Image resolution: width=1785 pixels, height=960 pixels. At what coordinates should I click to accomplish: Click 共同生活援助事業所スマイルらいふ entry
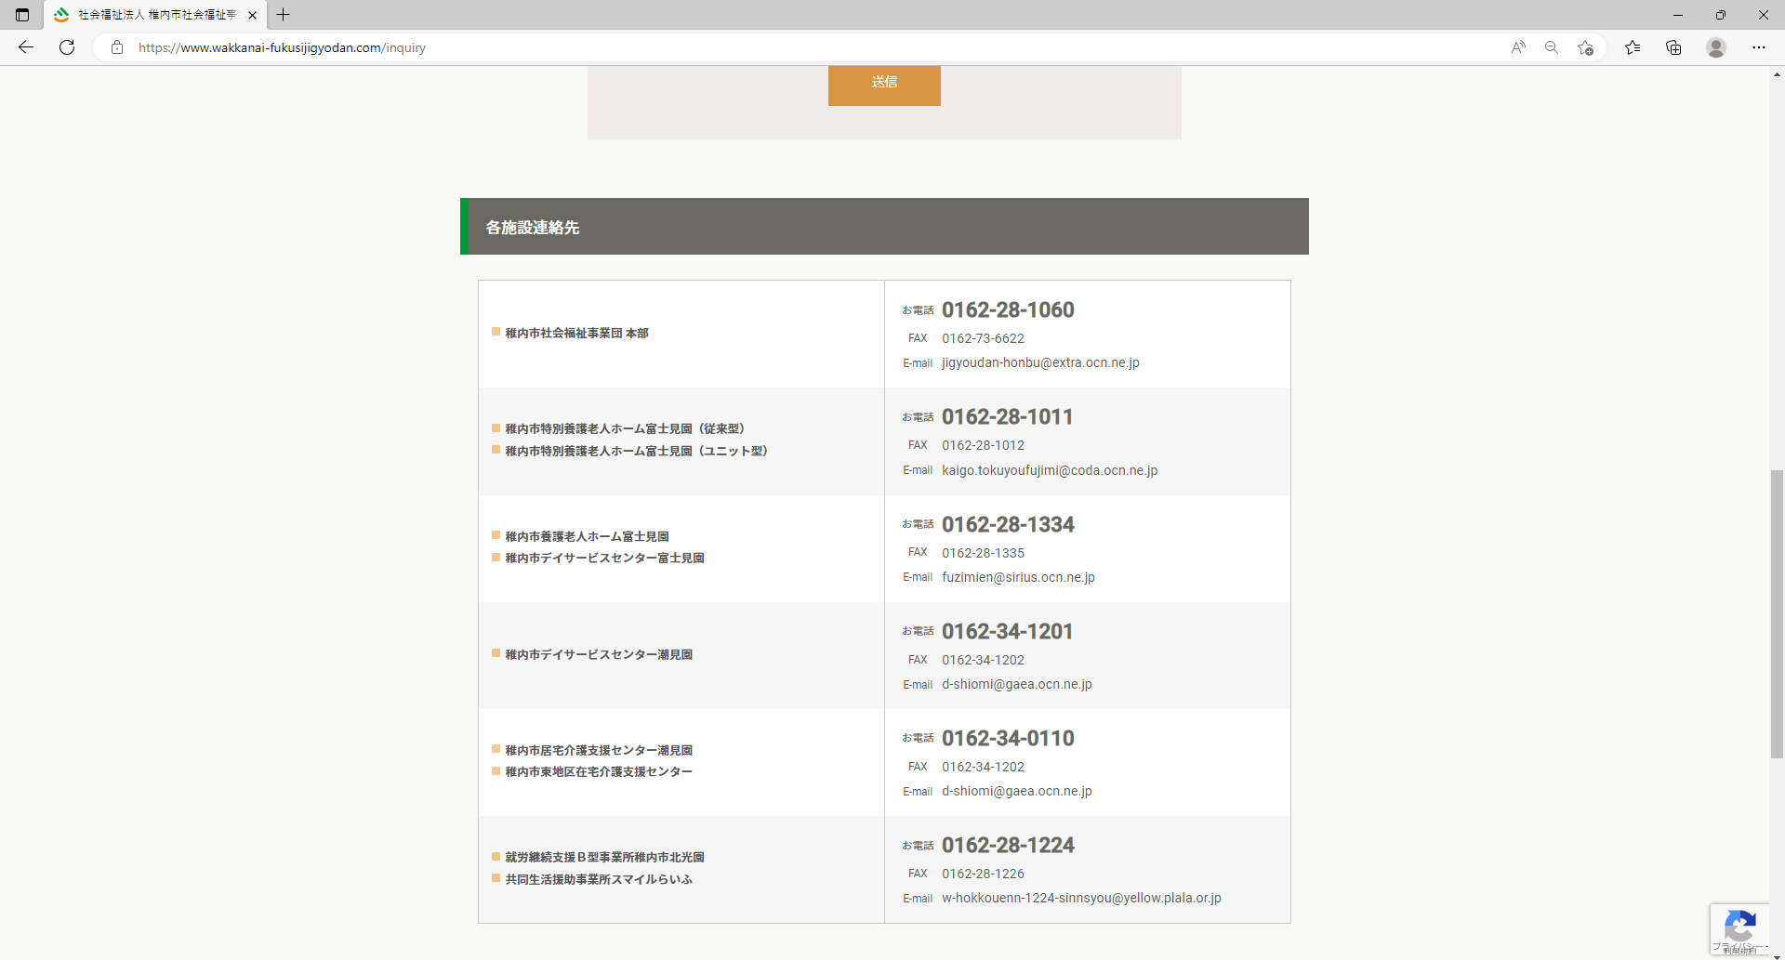[599, 879]
